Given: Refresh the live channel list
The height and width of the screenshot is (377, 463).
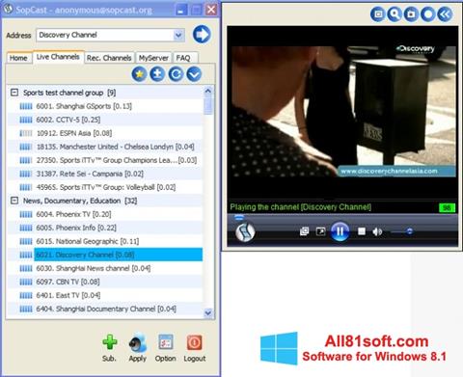Looking at the screenshot, I should [x=176, y=74].
